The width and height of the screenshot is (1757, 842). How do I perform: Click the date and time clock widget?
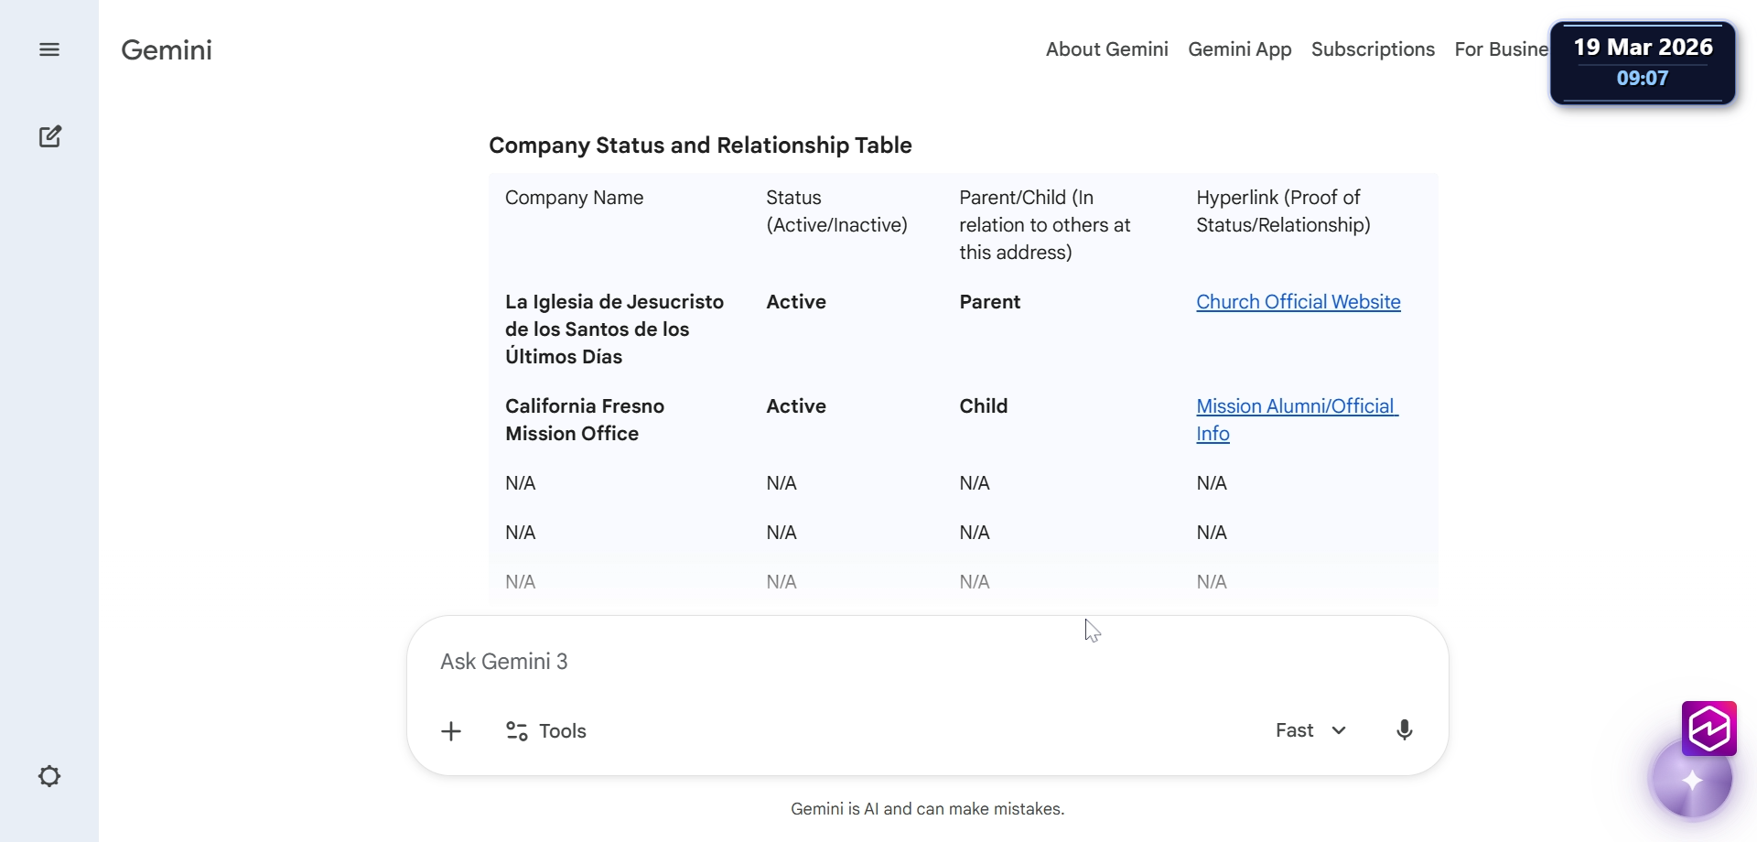click(x=1643, y=62)
